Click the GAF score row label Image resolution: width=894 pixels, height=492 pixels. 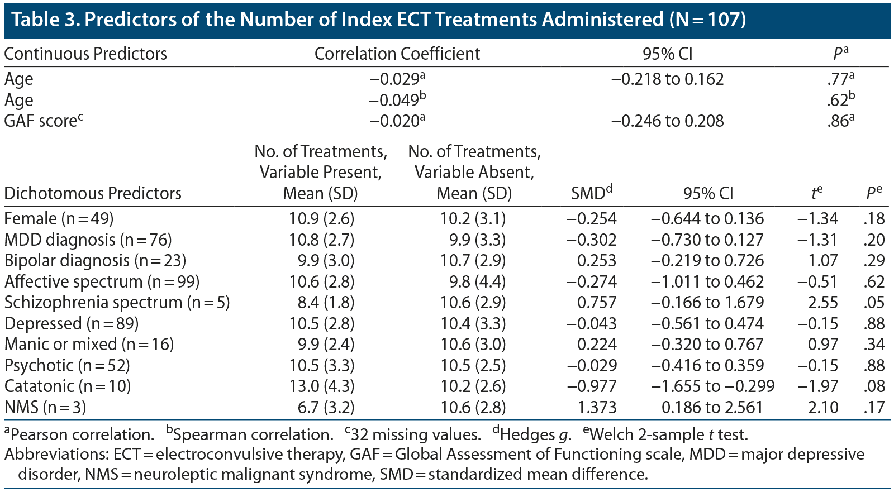(x=44, y=121)
